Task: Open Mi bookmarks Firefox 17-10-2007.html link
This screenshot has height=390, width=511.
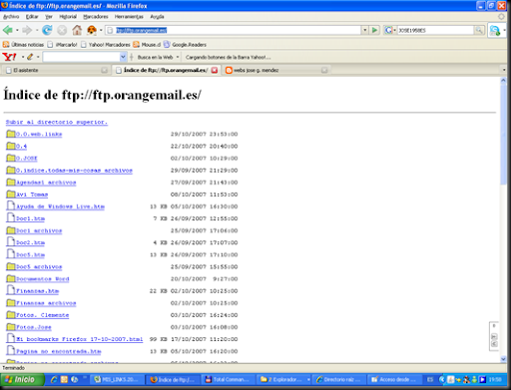Action: pos(80,339)
